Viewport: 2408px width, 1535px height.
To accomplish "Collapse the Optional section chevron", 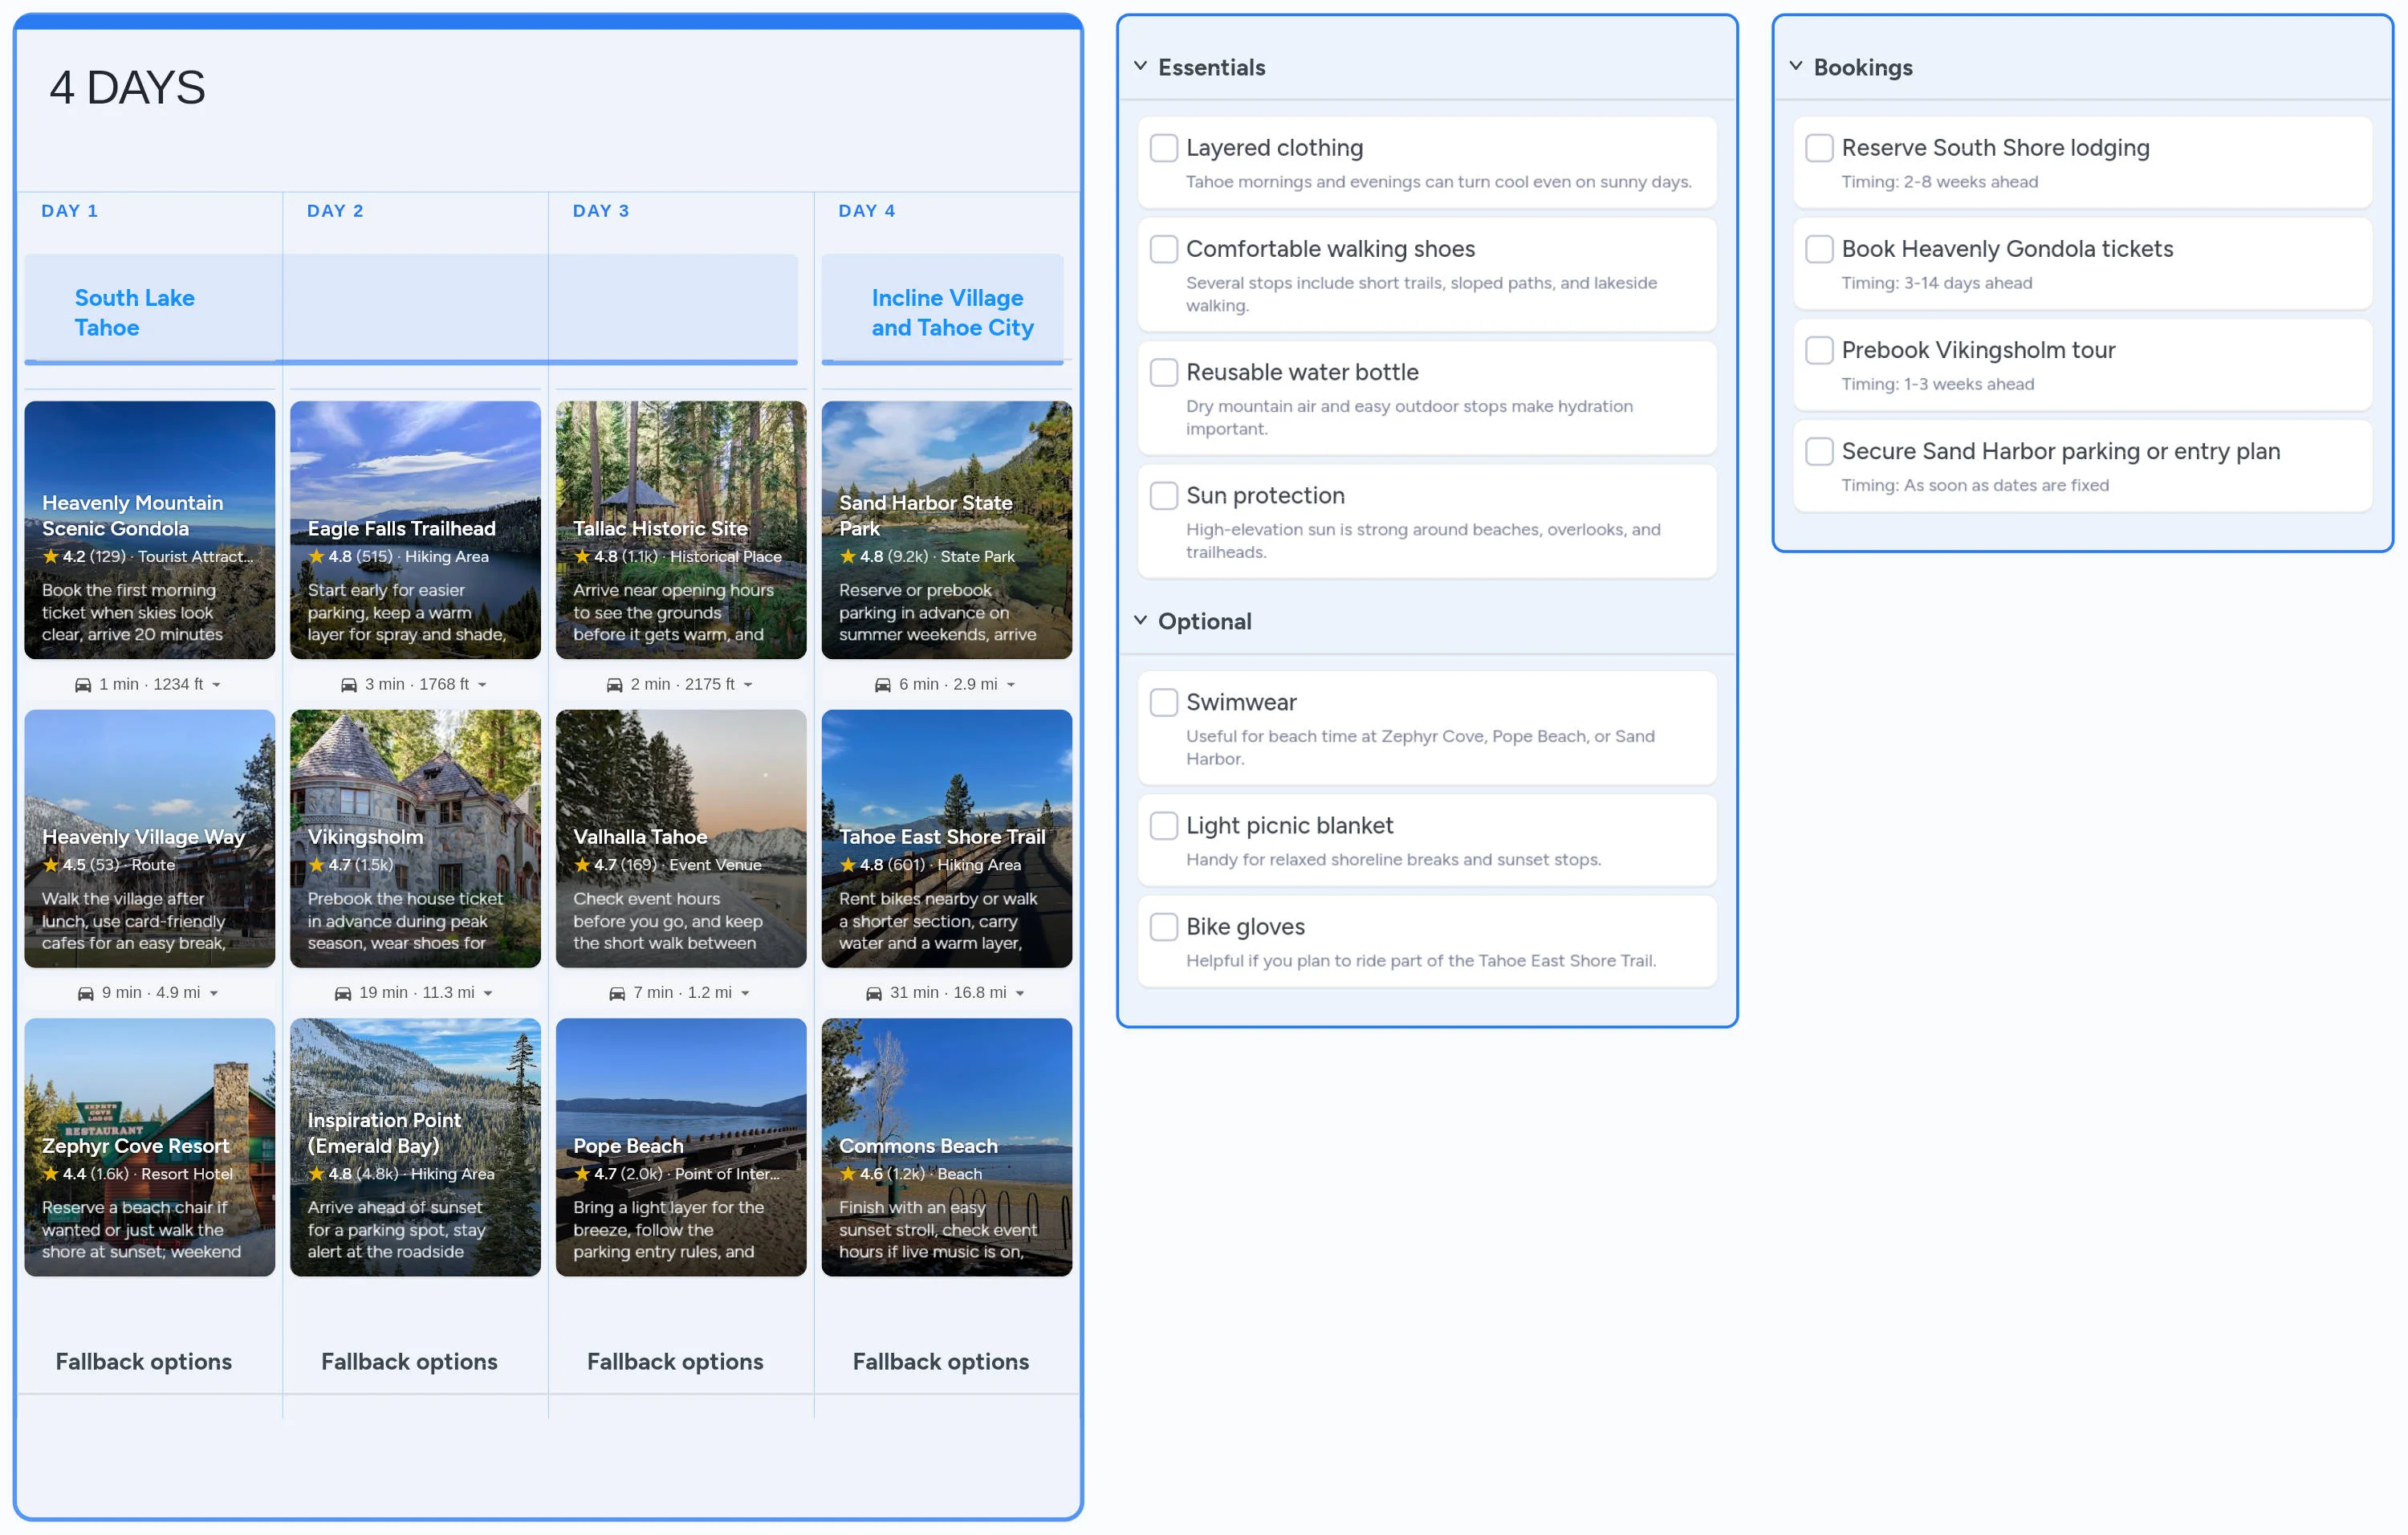I will pos(1141,620).
